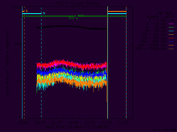This screenshot has width=177, height=132.
Task: Select the 100 - 300 keV legend label
Action: pos(153,38)
